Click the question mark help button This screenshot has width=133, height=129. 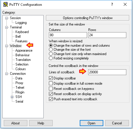[x=112, y=4]
